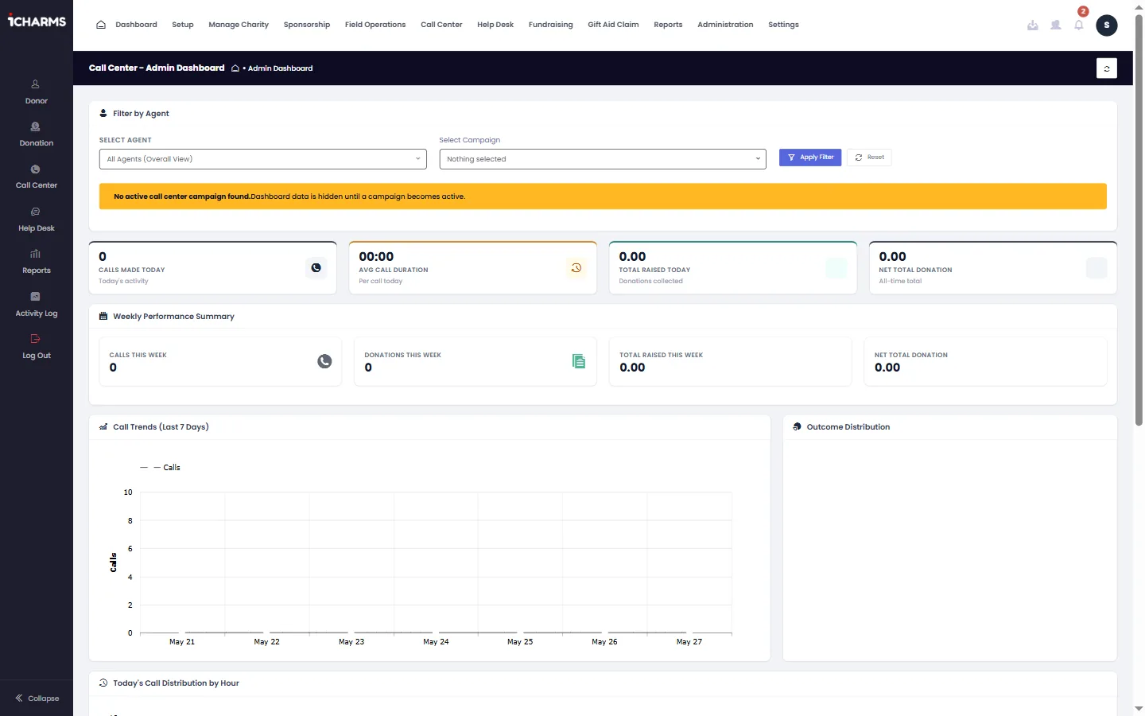Click the user group icon in top bar
Screen dimensions: 1145x716
pyautogui.click(x=1056, y=25)
